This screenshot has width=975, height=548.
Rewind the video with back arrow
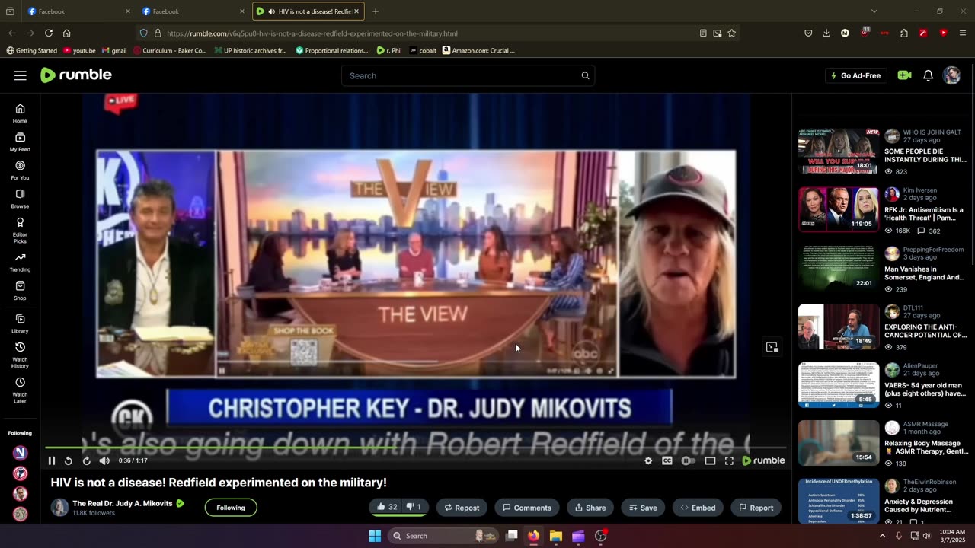[69, 460]
